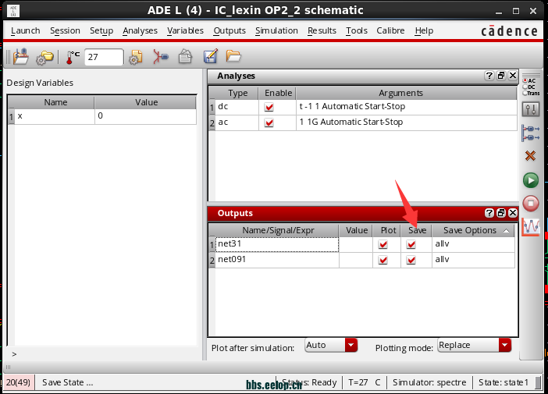Click the load state toolbar icon
This screenshot has height=394, width=548.
coord(20,57)
